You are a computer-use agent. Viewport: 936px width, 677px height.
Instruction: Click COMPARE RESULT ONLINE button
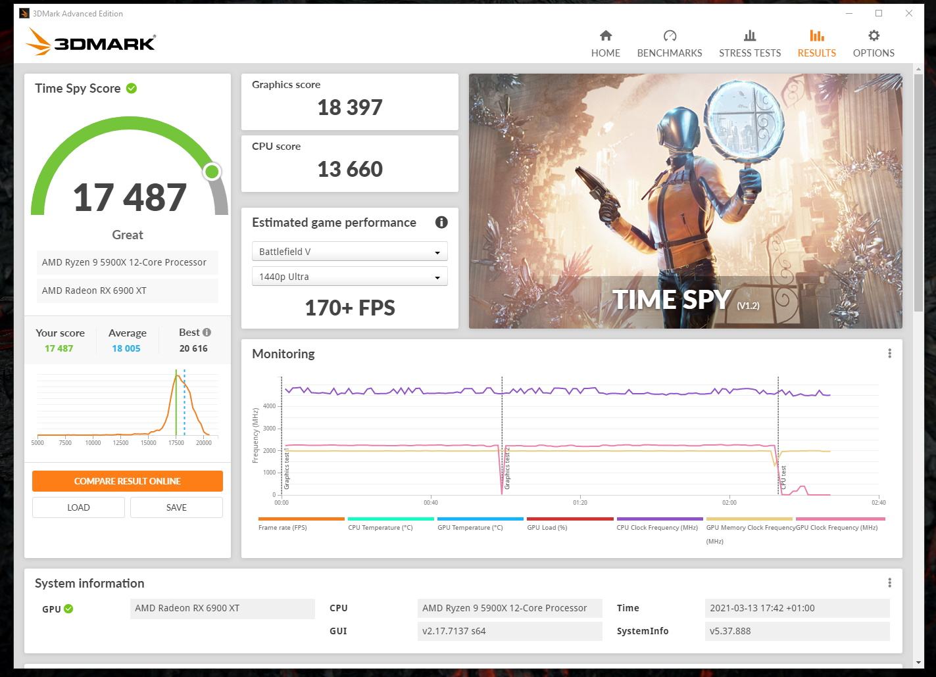point(128,481)
